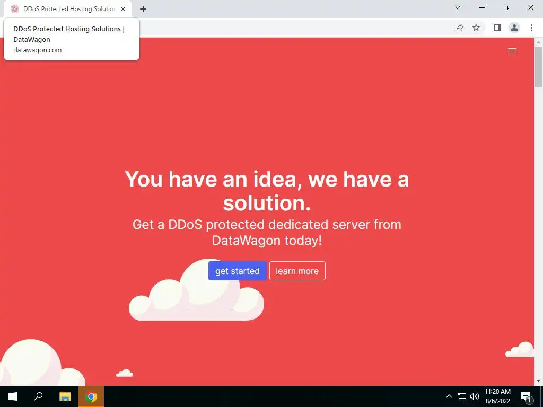Click the 'Get a DDoS protected' subheading

pos(267,232)
